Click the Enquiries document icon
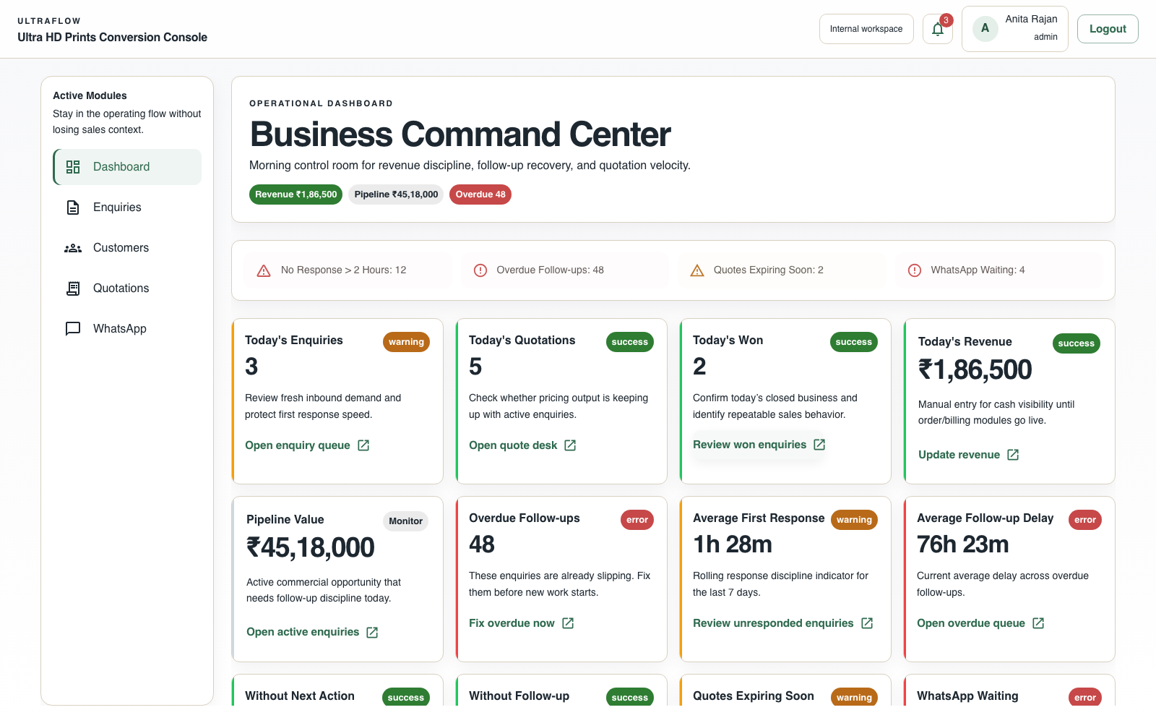The height and width of the screenshot is (723, 1156). [73, 208]
